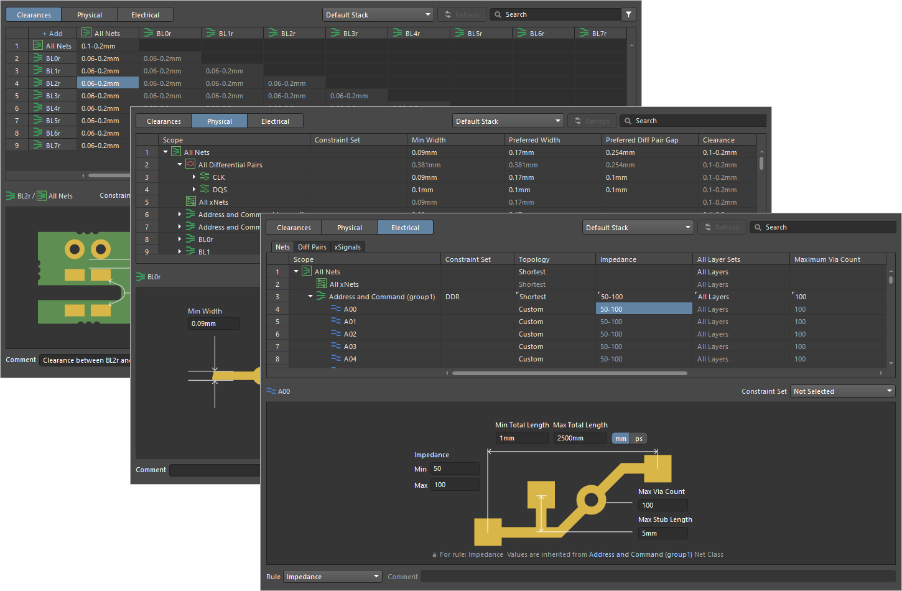Open the Physical tab in the front panel
This screenshot has width=902, height=591.
(349, 228)
